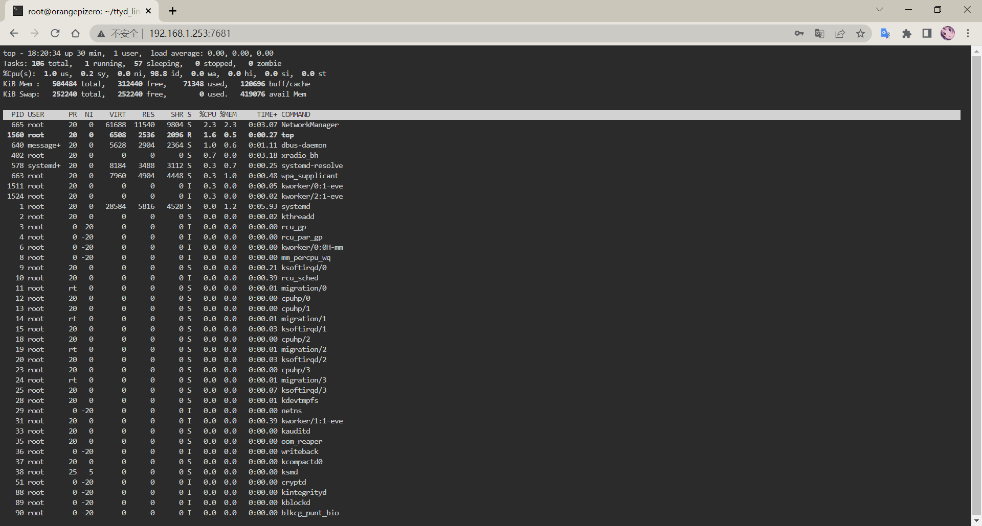This screenshot has height=526, width=982.
Task: Expand the tab search chevron
Action: tap(879, 10)
